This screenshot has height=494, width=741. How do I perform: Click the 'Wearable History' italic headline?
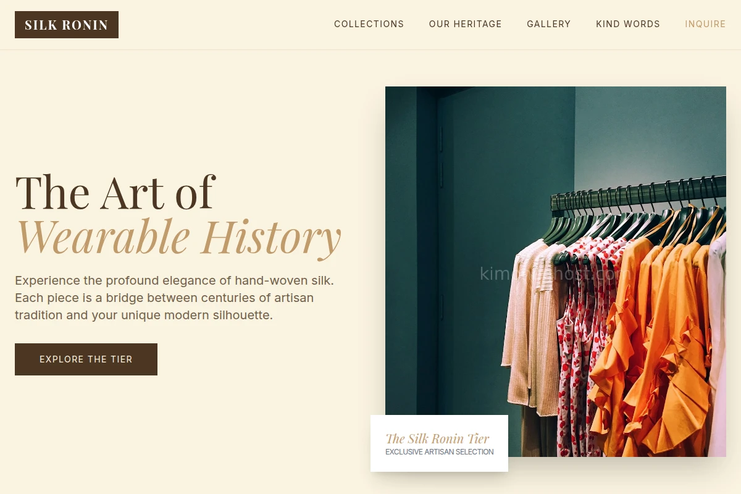pyautogui.click(x=178, y=237)
